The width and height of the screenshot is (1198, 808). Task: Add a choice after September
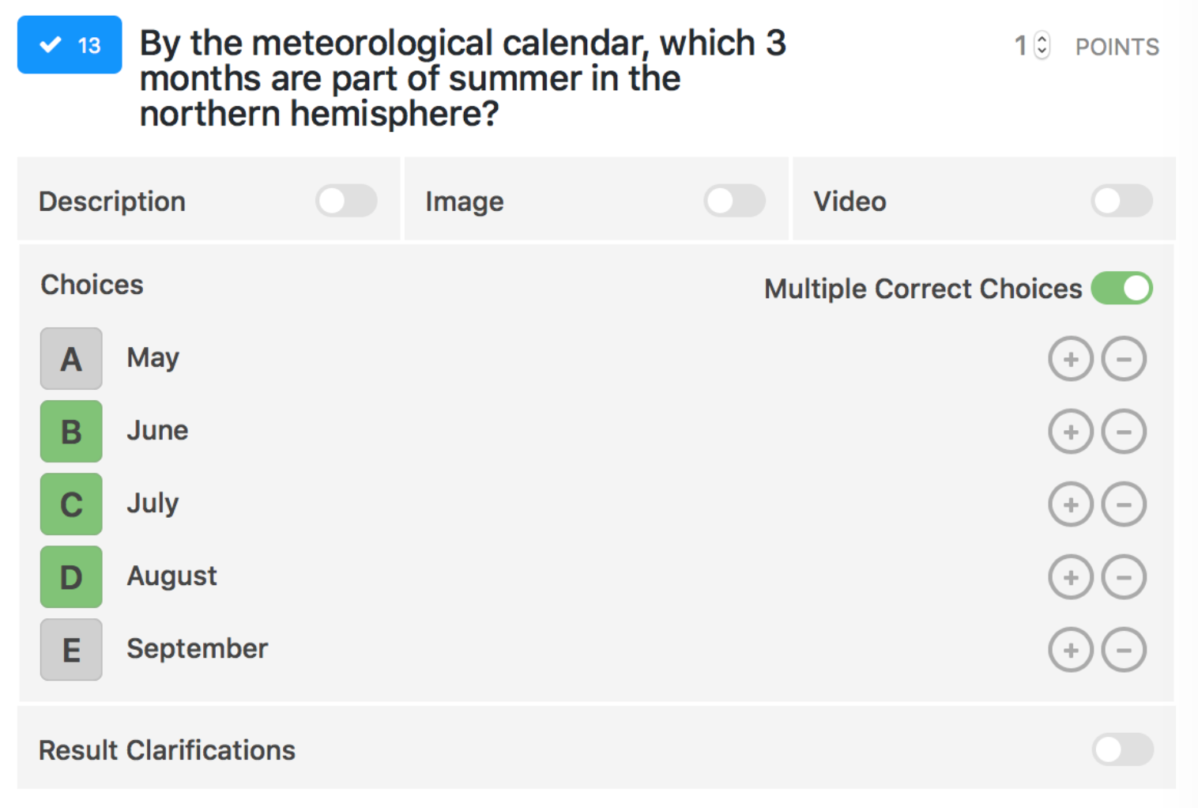pos(1070,650)
